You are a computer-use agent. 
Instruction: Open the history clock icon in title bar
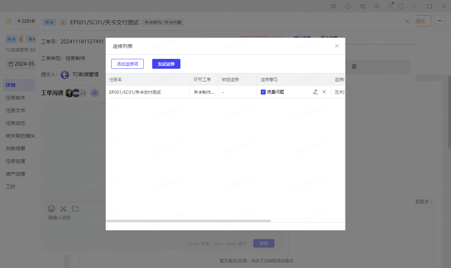click(x=348, y=6)
